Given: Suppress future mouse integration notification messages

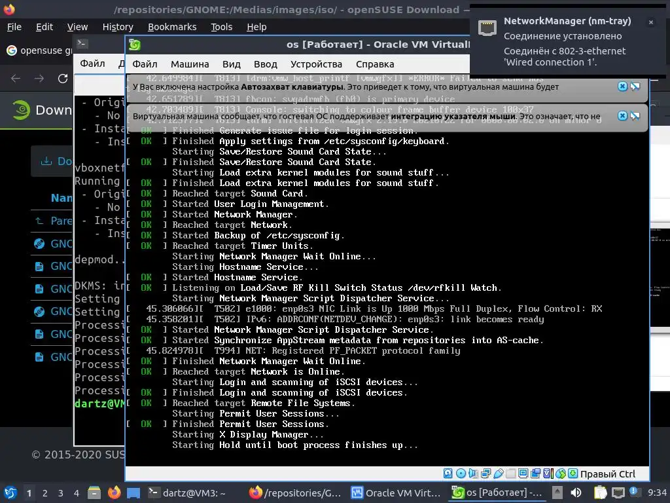Looking at the screenshot, I should click(635, 116).
